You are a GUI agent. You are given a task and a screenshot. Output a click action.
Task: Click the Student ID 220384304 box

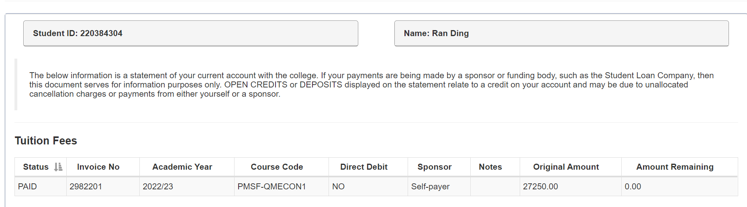(x=190, y=33)
